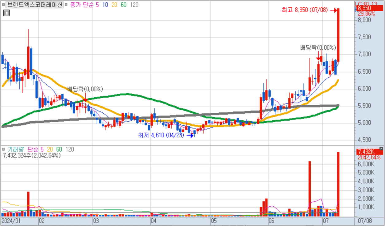Select the price 60-day MA legend
Image resolution: width=385 pixels, height=226 pixels.
(123, 5)
